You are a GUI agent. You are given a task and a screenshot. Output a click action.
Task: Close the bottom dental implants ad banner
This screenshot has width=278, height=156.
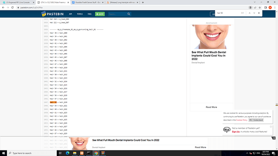click(x=274, y=138)
